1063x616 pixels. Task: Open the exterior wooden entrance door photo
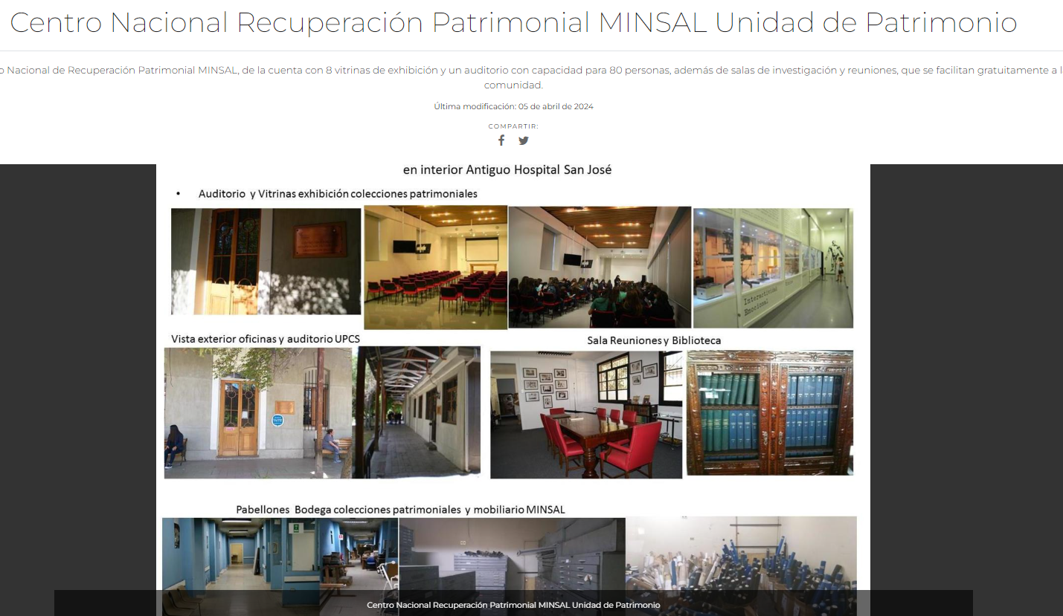coord(258,412)
